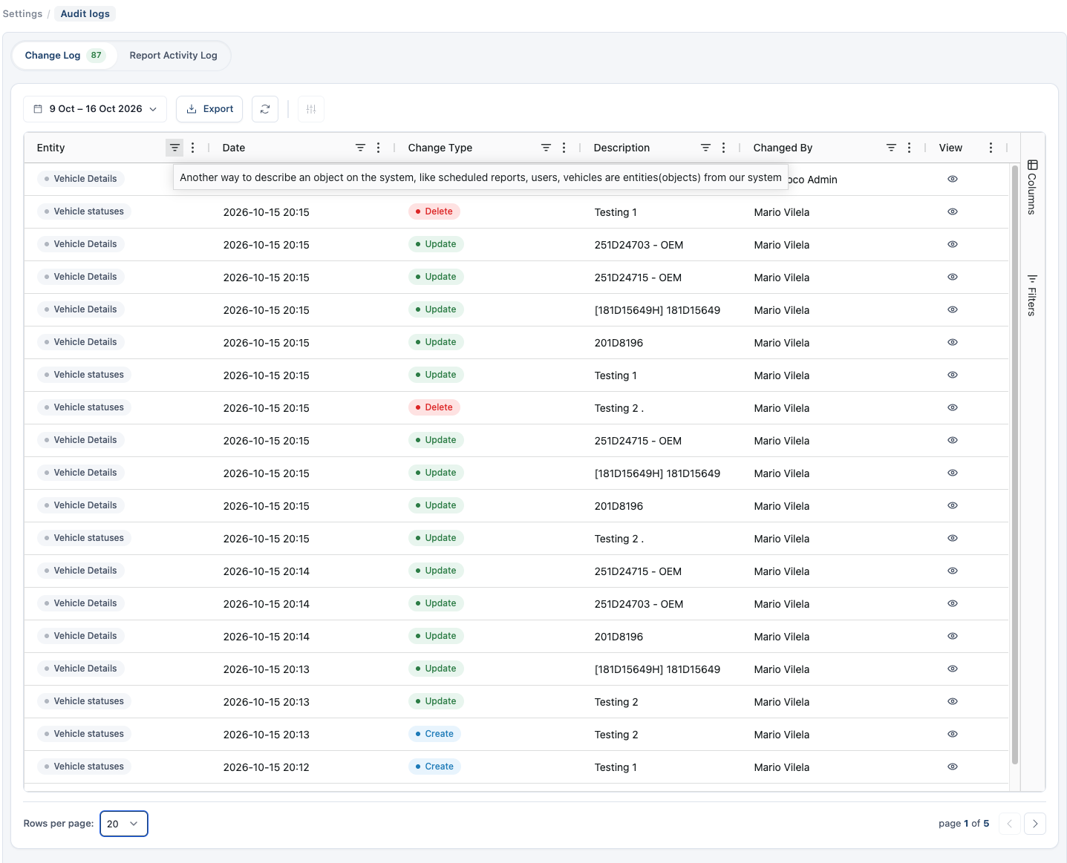
Task: Expand the Filters side panel
Action: pos(1032,295)
